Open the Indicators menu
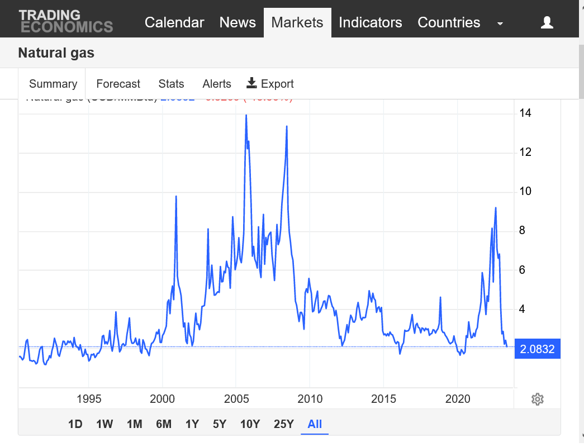The width and height of the screenshot is (584, 447). pyautogui.click(x=370, y=22)
